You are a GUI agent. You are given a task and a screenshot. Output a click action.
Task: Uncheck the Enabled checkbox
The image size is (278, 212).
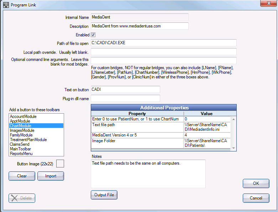click(x=93, y=35)
